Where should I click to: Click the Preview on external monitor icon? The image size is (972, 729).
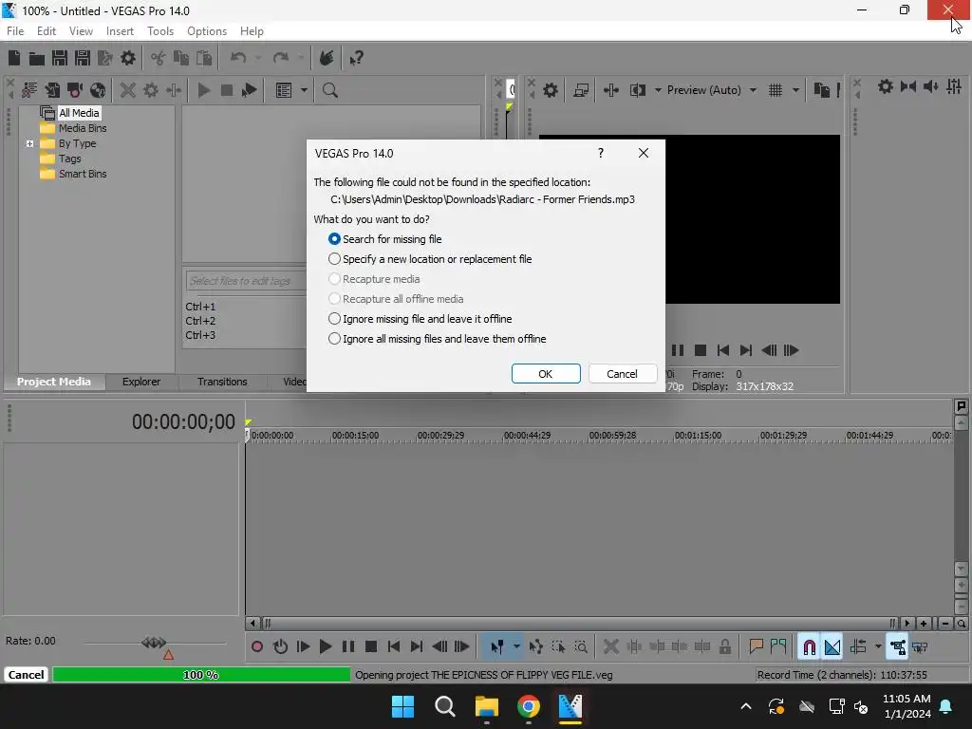click(581, 90)
